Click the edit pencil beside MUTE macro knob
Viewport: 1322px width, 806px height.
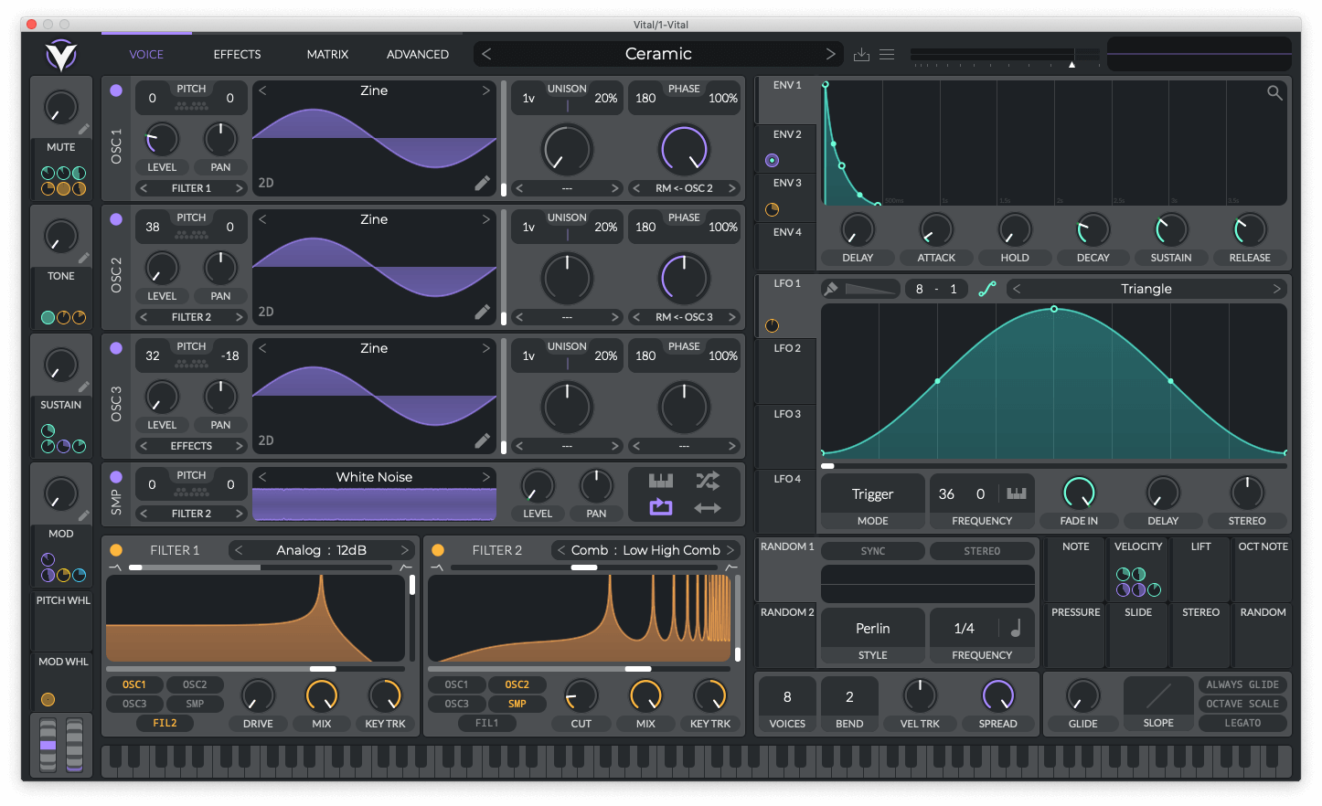tap(84, 129)
